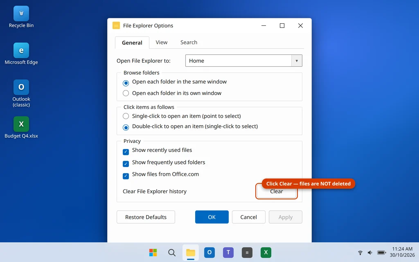Close the File Explorer Options dialog
The image size is (419, 262).
[300, 25]
